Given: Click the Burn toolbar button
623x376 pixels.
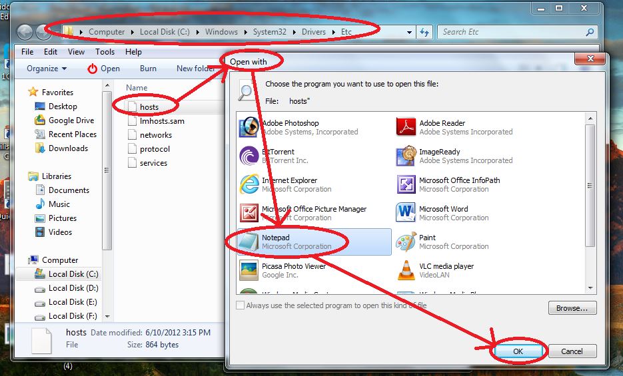Looking at the screenshot, I should click(x=148, y=69).
